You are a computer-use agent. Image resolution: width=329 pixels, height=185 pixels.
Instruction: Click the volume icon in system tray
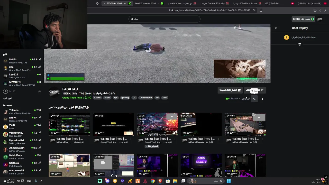(19, 181)
